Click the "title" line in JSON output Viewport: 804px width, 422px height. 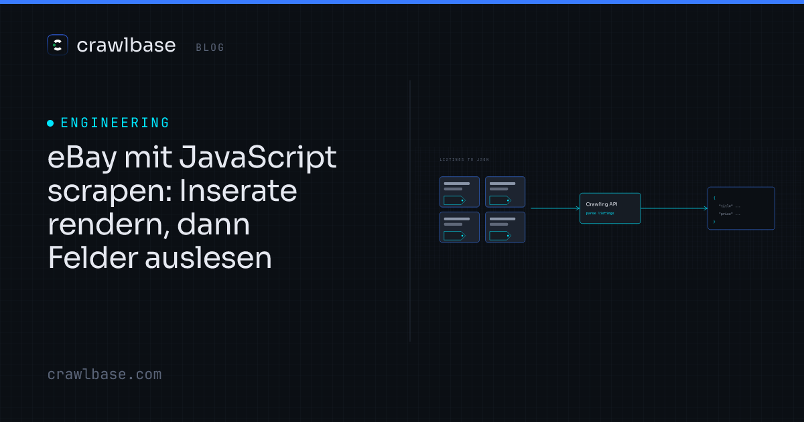coord(729,206)
